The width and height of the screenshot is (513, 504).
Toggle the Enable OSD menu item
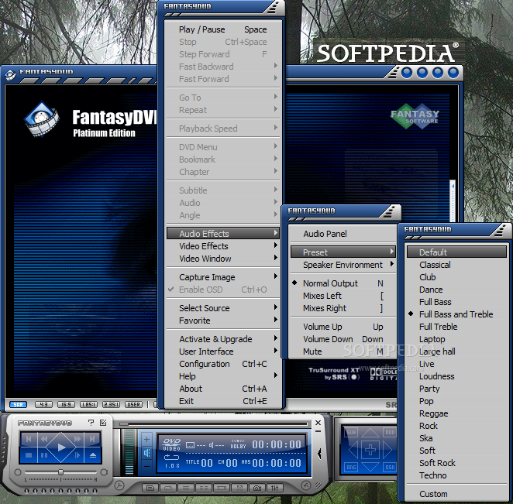(x=223, y=290)
